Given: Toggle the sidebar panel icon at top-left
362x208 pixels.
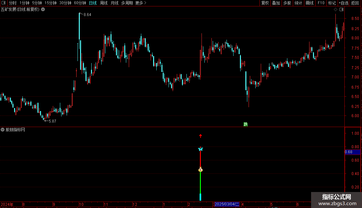Looking at the screenshot, I should (4, 3).
